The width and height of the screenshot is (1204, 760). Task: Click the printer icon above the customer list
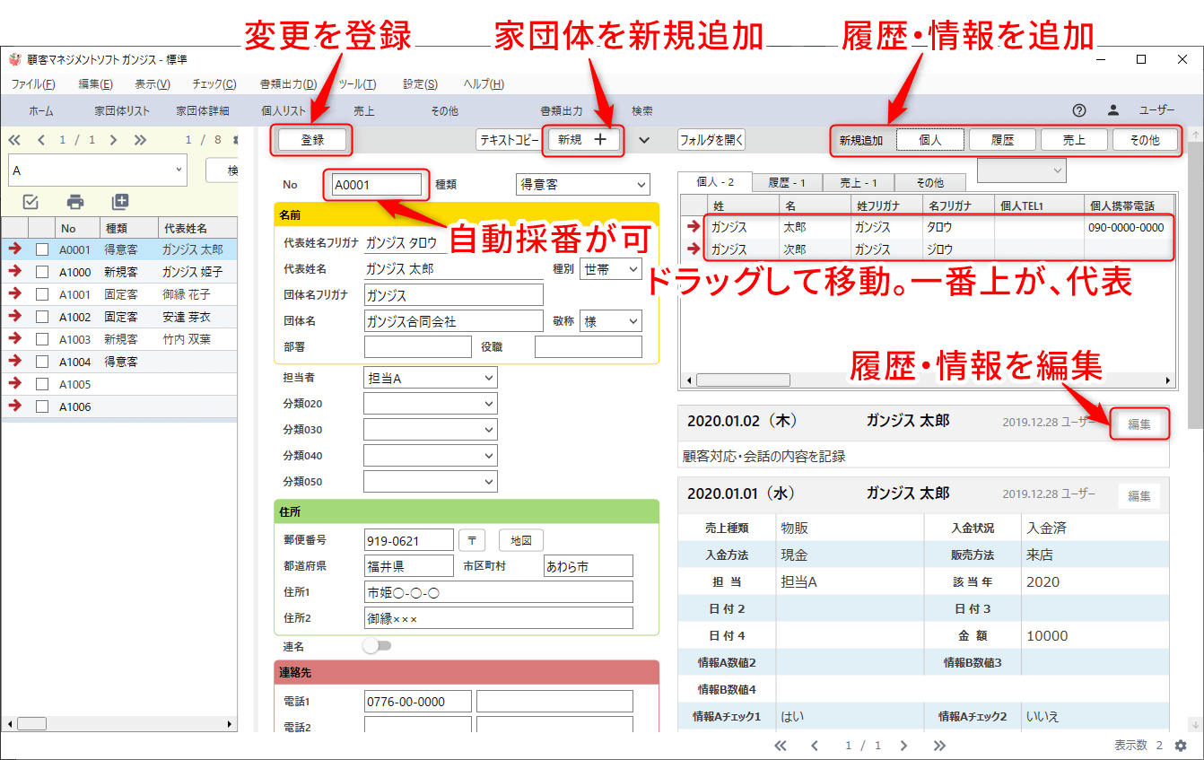(75, 202)
